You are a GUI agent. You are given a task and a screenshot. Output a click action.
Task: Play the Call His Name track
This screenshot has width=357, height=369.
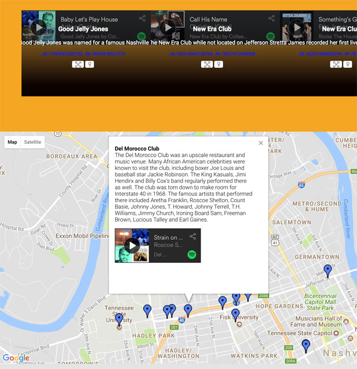pyautogui.click(x=167, y=27)
